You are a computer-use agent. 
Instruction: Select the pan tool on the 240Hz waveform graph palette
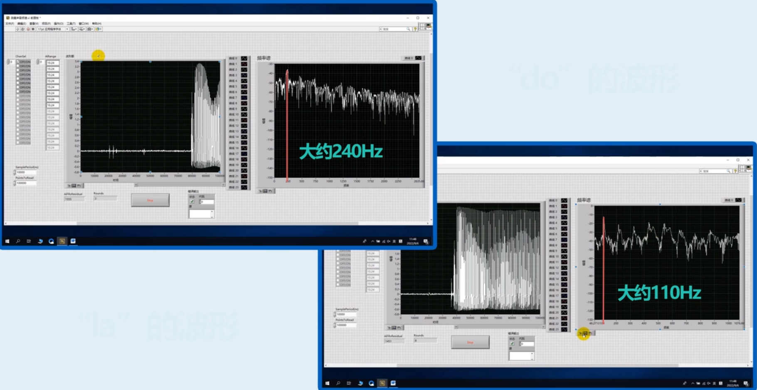pyautogui.click(x=79, y=186)
